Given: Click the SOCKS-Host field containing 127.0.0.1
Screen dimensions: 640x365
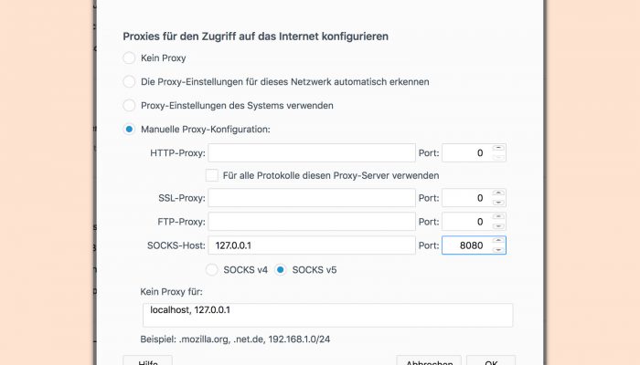Looking at the screenshot, I should pos(312,245).
